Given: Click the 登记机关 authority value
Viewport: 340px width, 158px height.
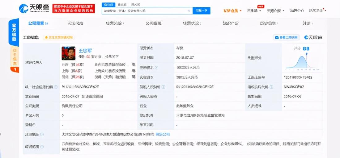Looking at the screenshot, I should click(200, 115).
